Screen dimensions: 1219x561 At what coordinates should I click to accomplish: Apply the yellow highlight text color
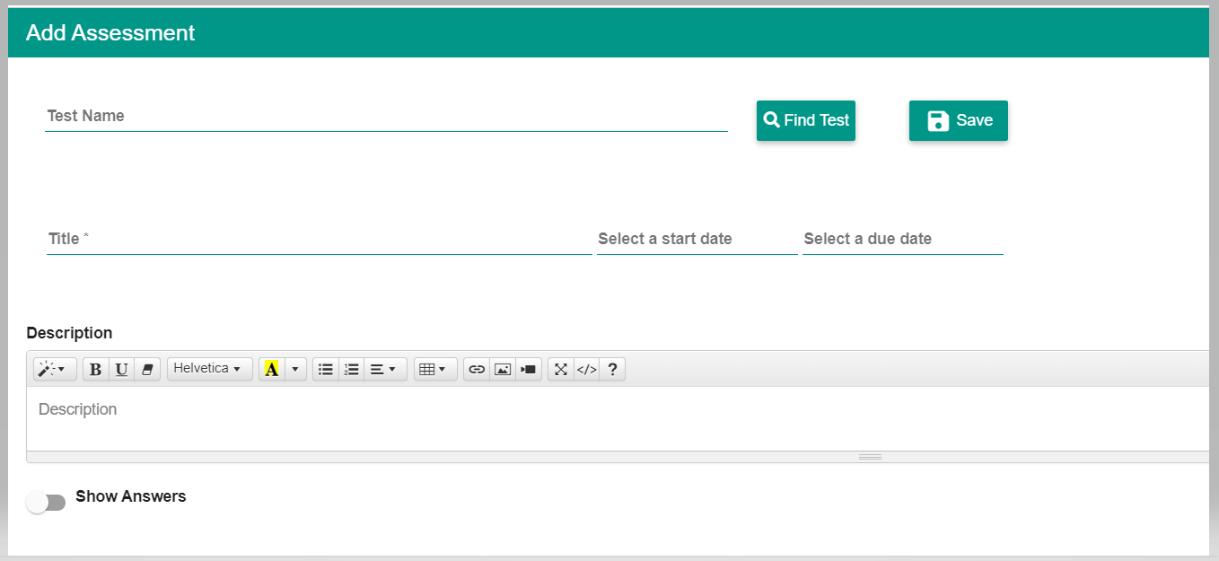pyautogui.click(x=272, y=369)
